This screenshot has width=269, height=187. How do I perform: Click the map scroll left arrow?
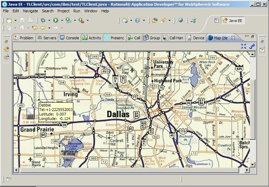pos(16,170)
